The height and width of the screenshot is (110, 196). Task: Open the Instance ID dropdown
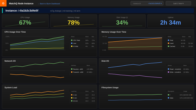147,3
